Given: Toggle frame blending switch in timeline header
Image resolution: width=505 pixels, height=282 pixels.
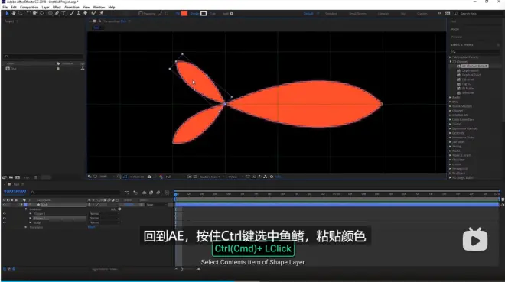Looking at the screenshot, I should (151, 193).
